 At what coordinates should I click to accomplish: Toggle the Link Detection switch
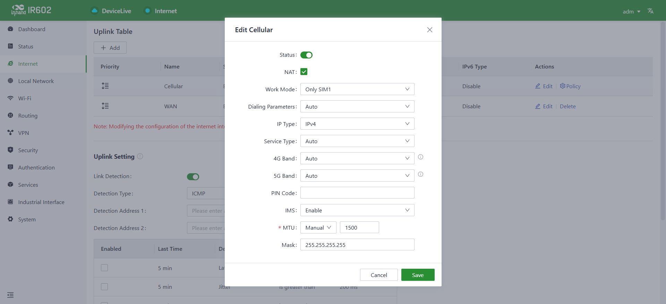click(193, 177)
